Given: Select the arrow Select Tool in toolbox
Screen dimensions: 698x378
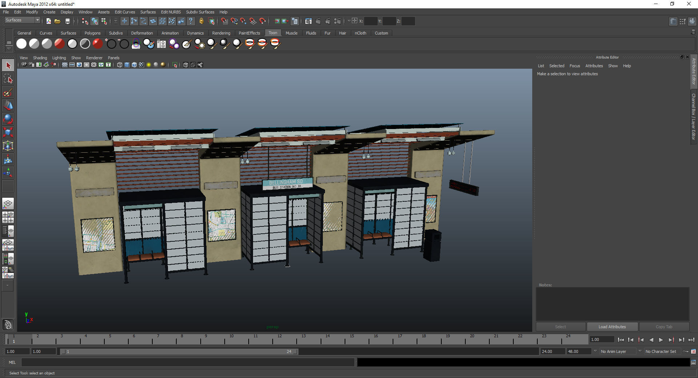Looking at the screenshot, I should click(8, 65).
